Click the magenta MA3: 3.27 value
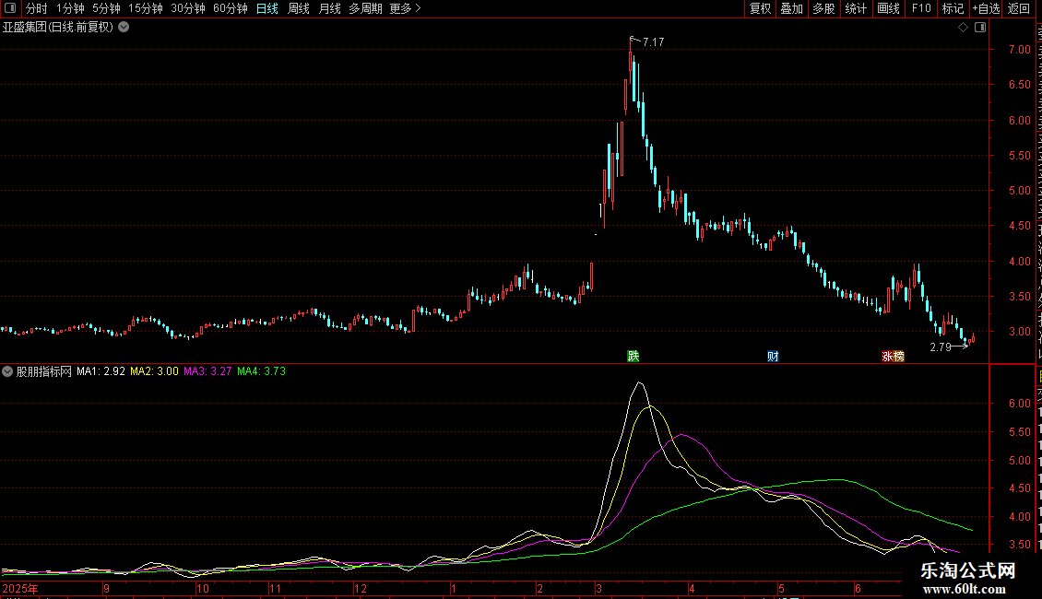This screenshot has width=1042, height=599. (x=207, y=371)
